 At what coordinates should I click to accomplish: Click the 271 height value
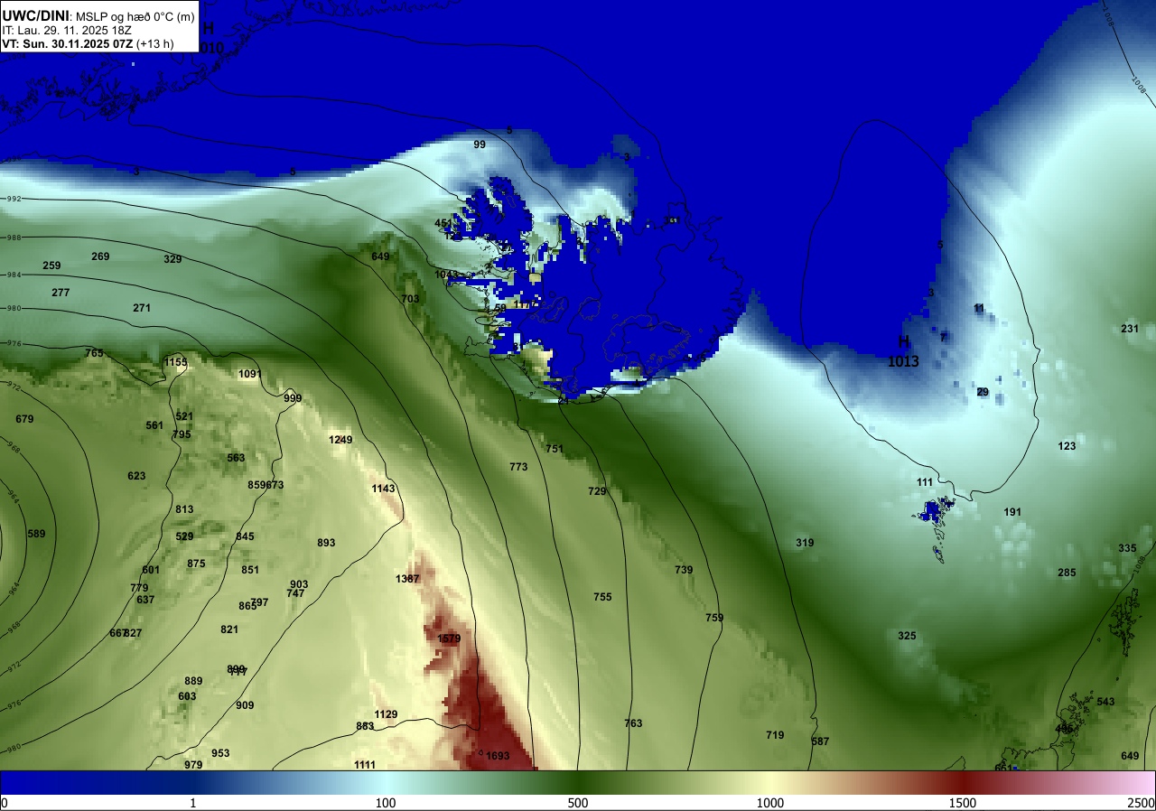pos(142,308)
